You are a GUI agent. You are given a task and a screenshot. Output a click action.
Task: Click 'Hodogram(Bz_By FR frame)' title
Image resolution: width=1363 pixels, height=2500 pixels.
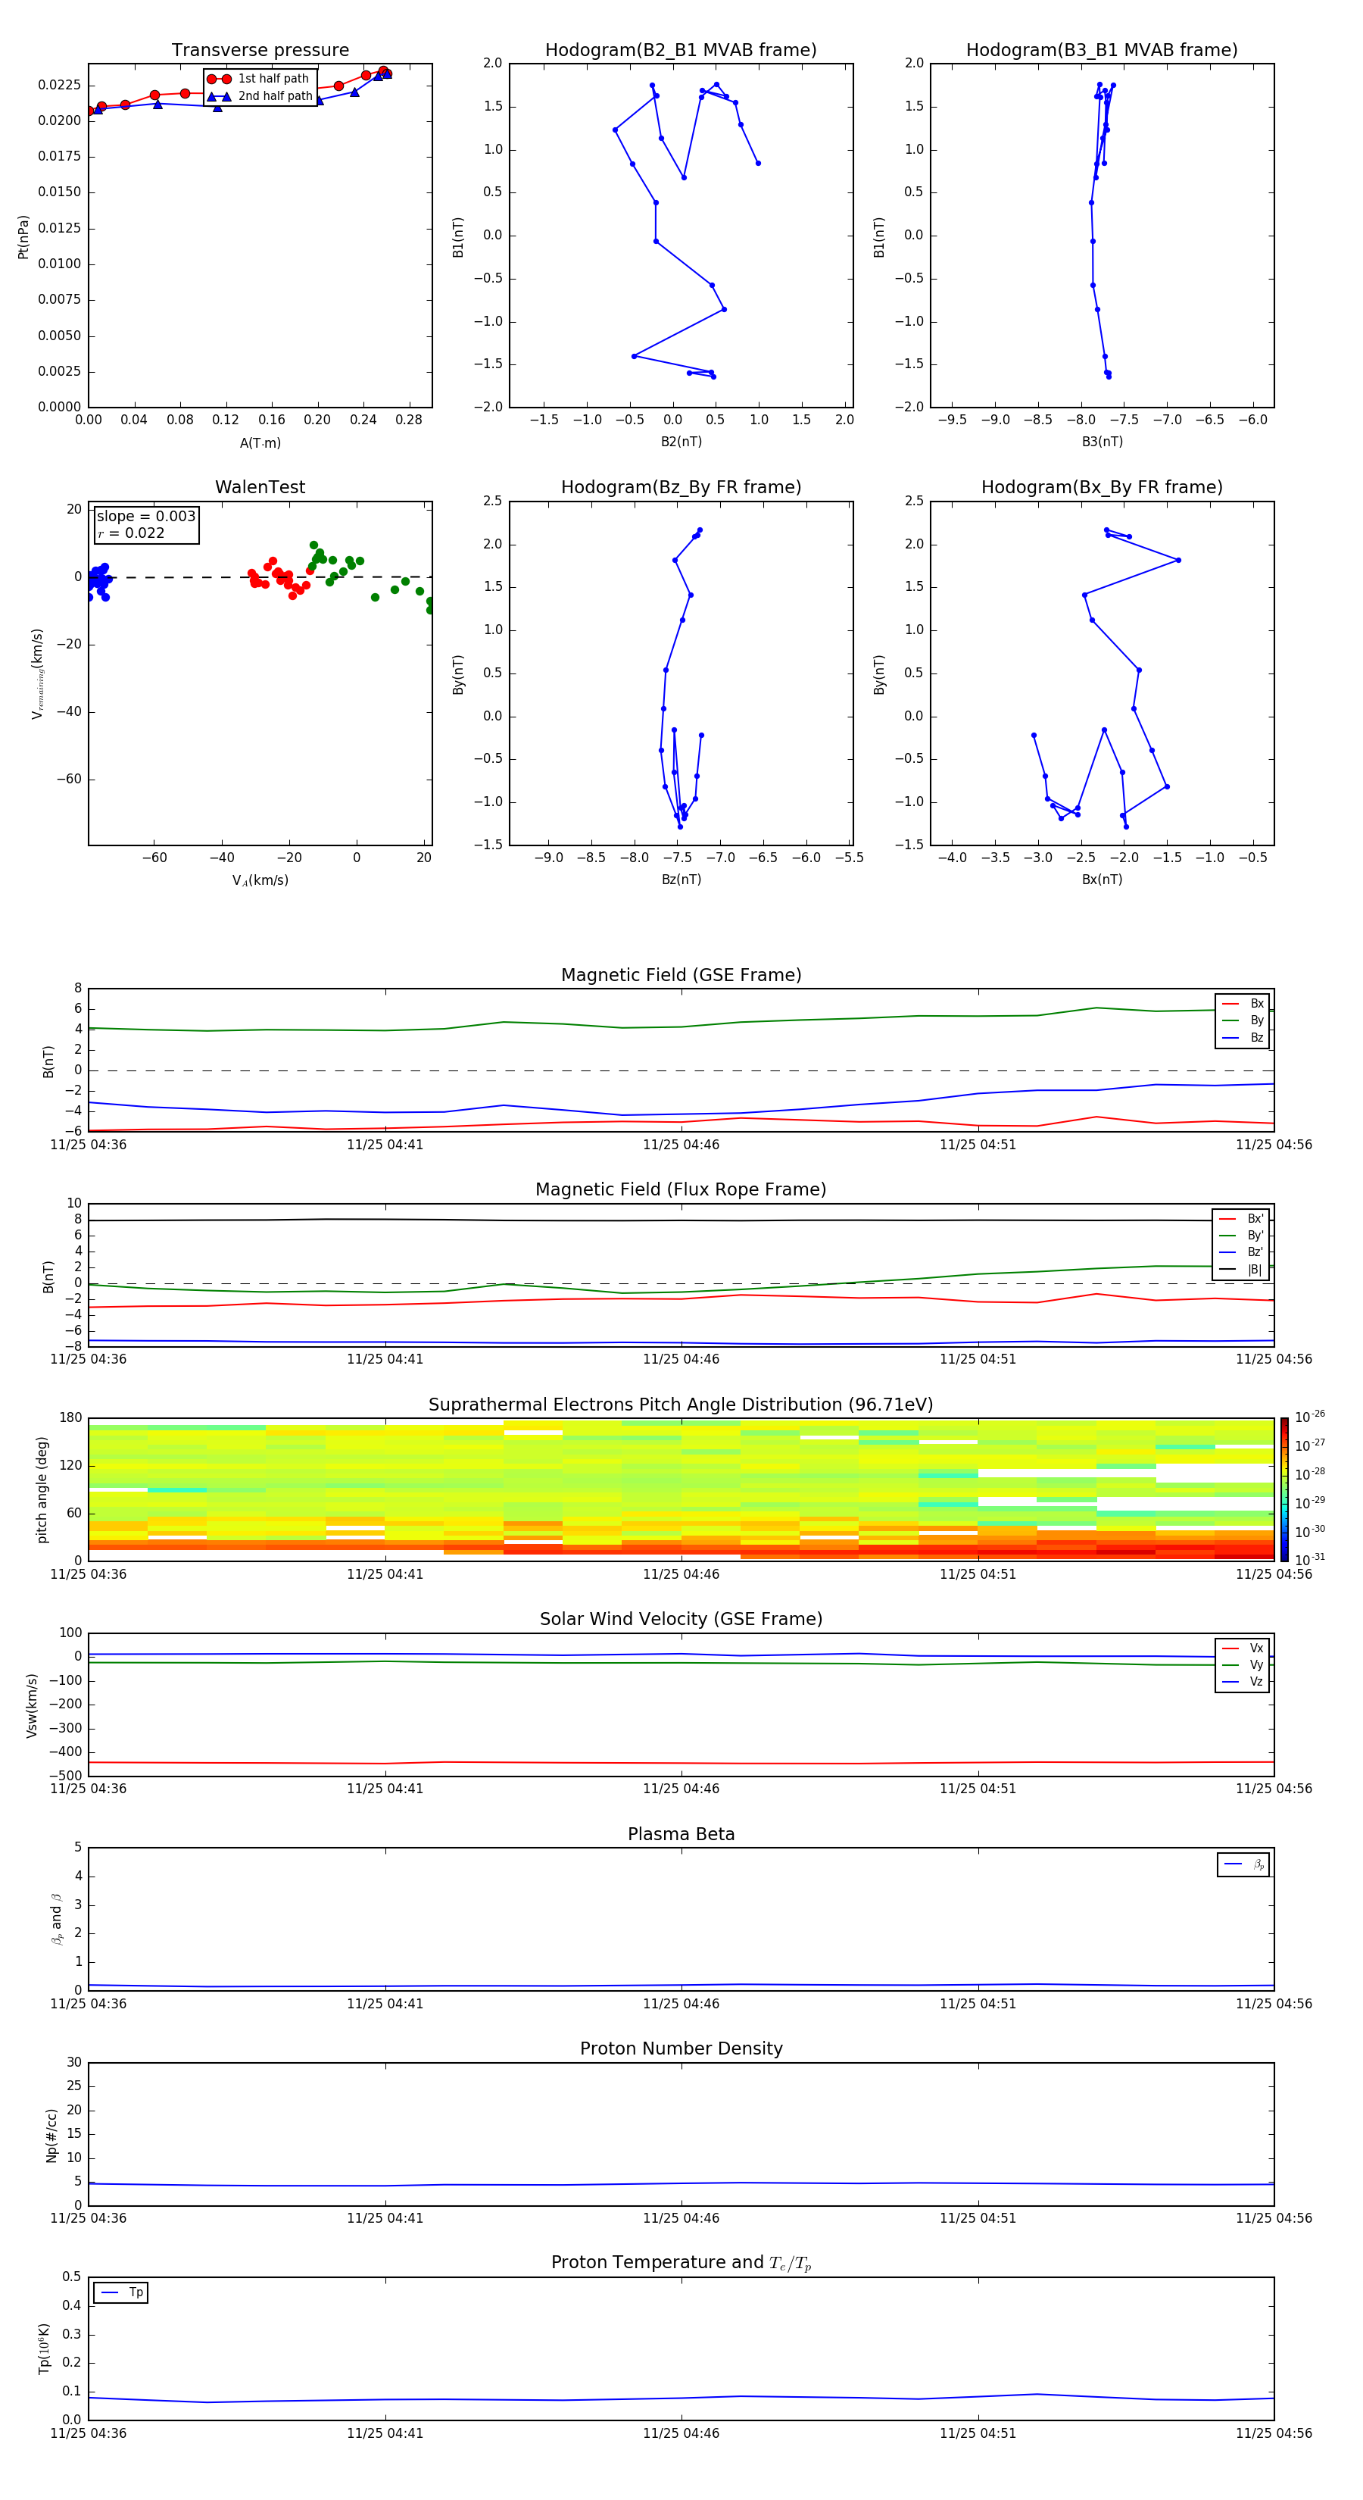(681, 487)
